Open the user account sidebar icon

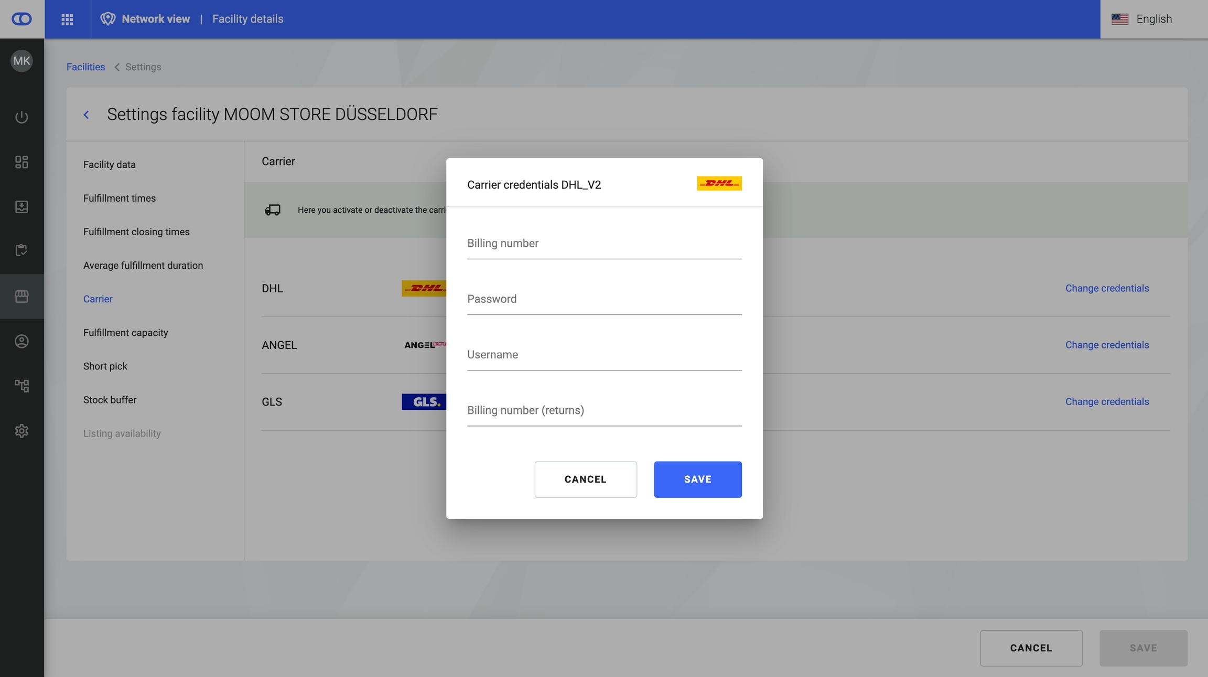pyautogui.click(x=21, y=341)
